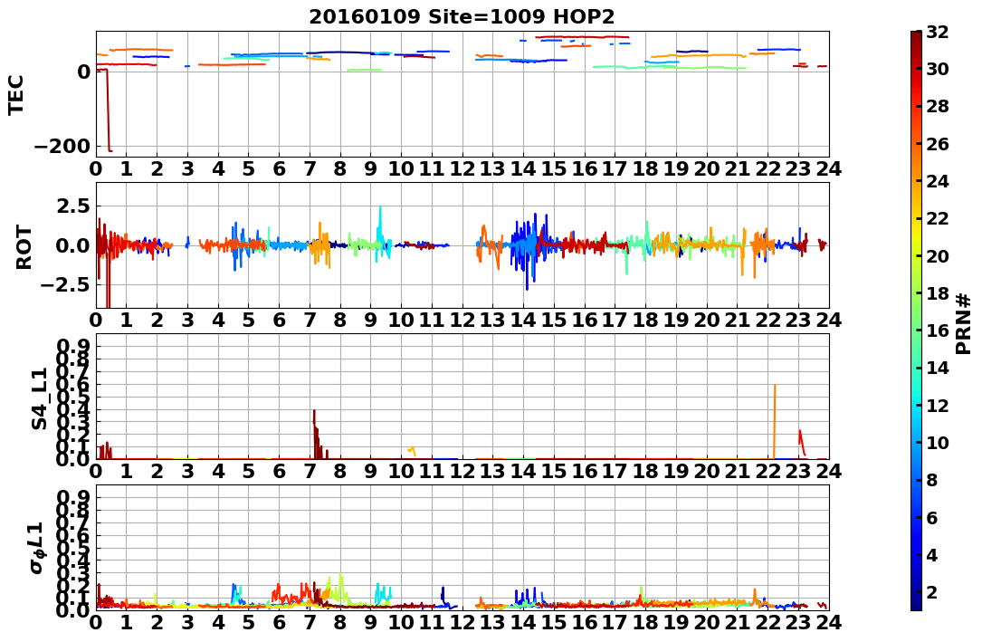
Task: Click the 2.5 tick on ROT axis
Action: coord(74,206)
